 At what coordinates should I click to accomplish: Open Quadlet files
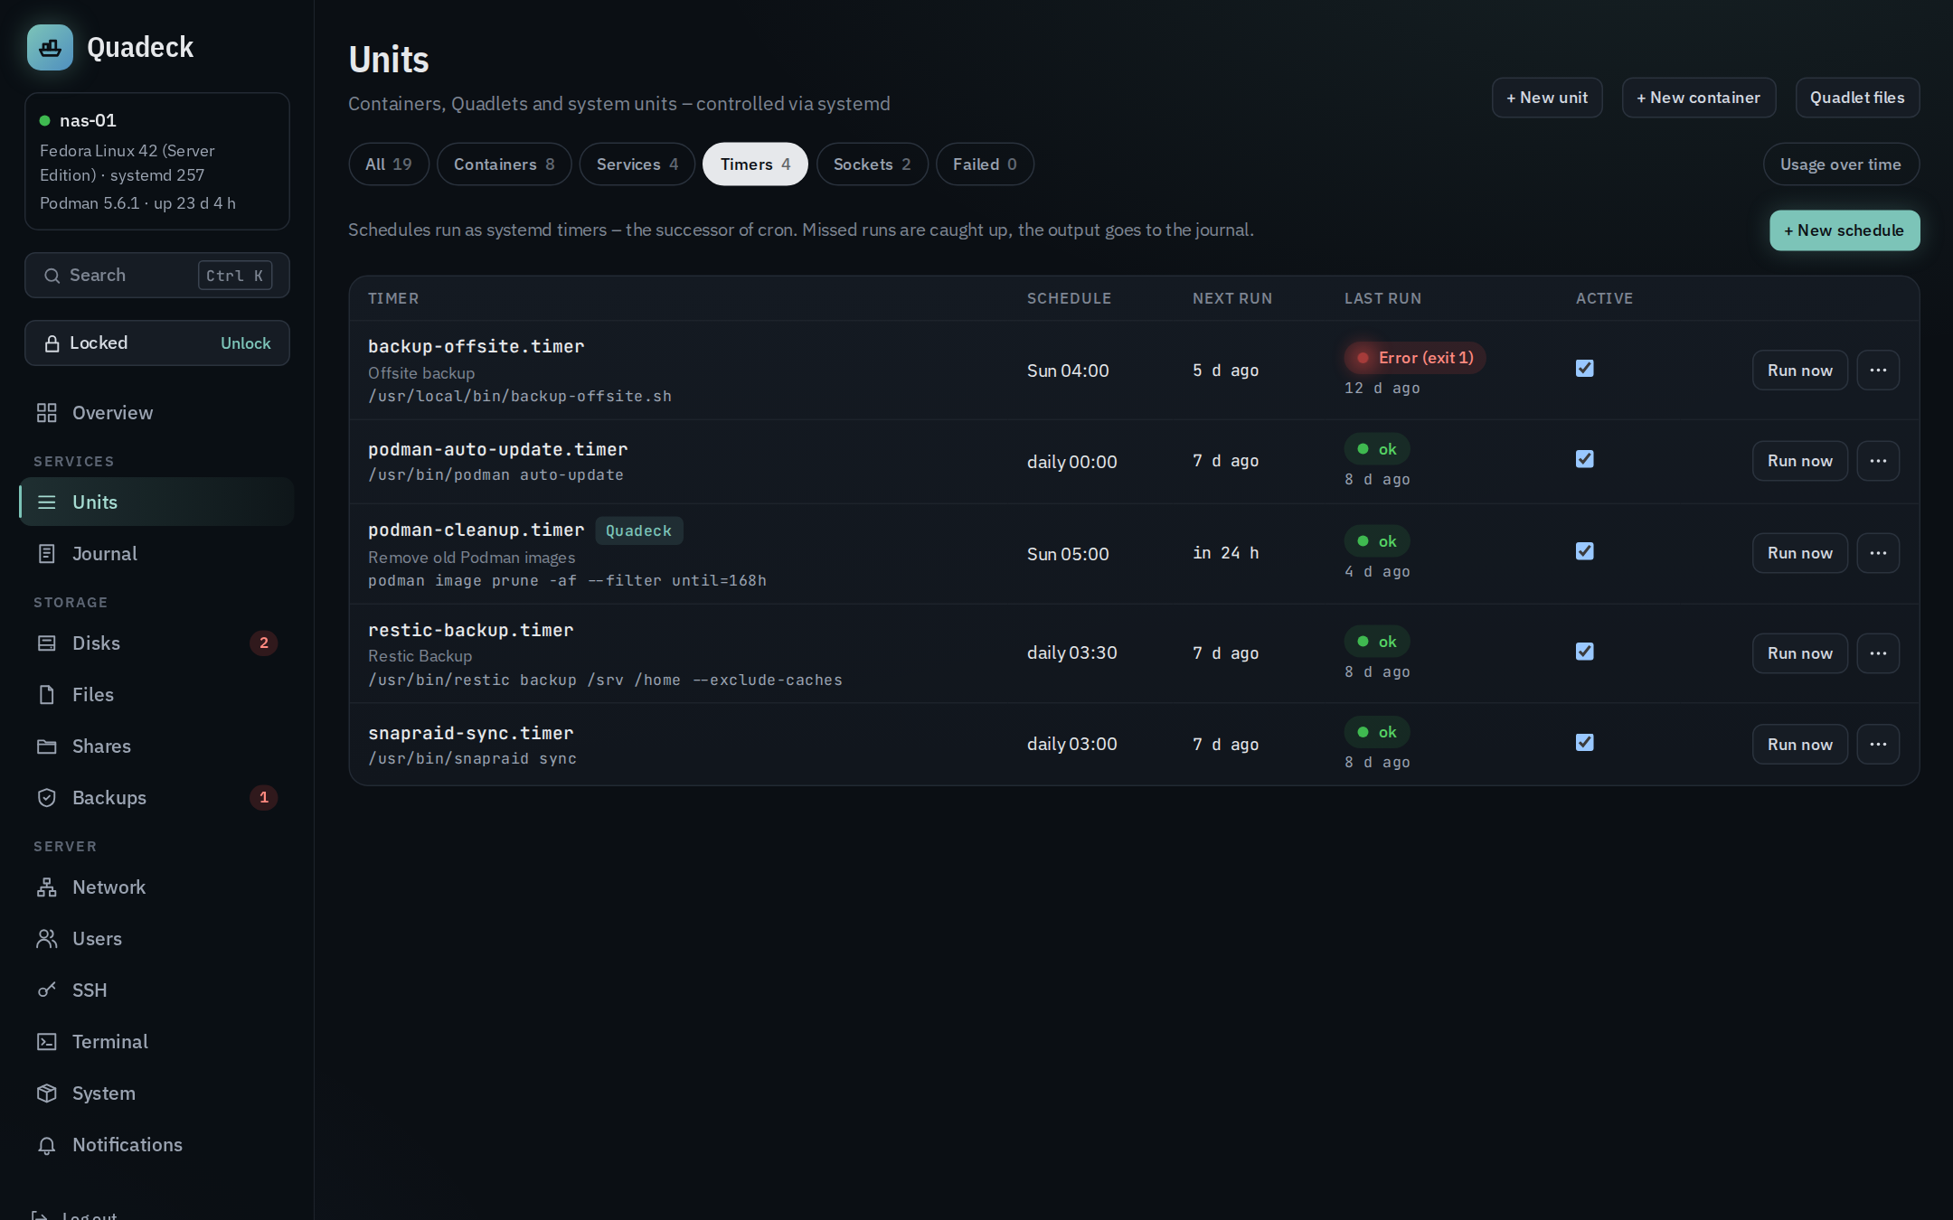pos(1857,98)
